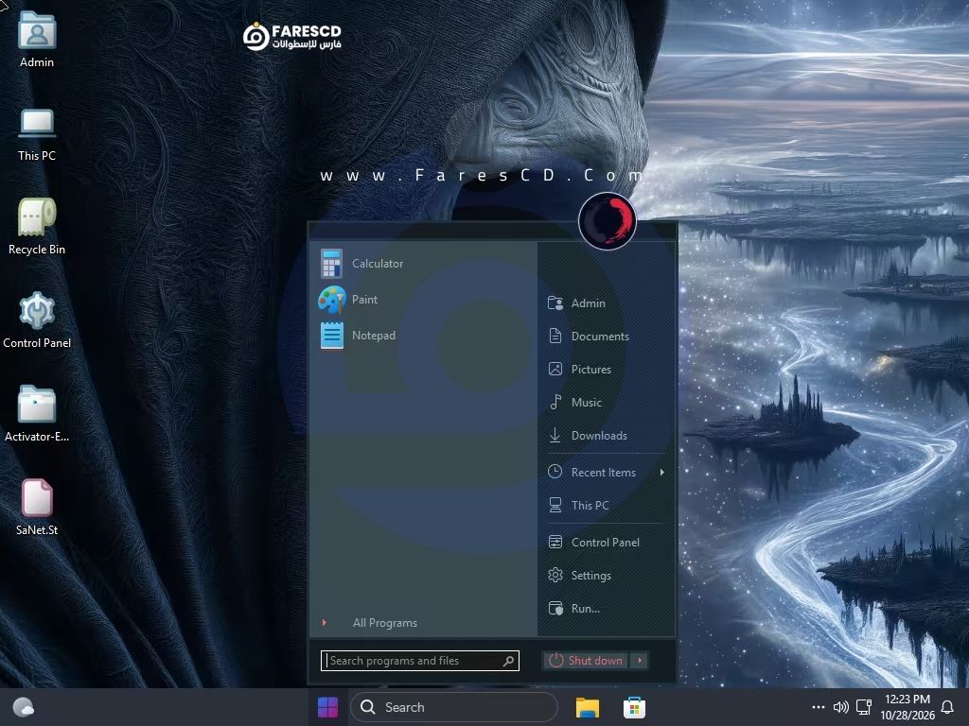This screenshot has width=969, height=726.
Task: Select the Recycle Bin desktop icon
Action: pos(37,227)
